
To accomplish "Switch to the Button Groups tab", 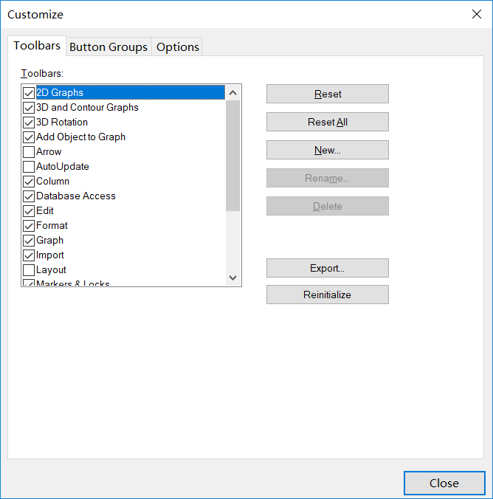I will [108, 47].
